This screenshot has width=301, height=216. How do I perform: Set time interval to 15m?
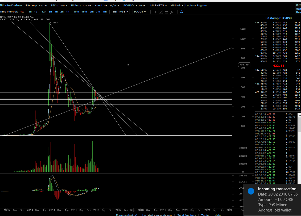coord(84,12)
